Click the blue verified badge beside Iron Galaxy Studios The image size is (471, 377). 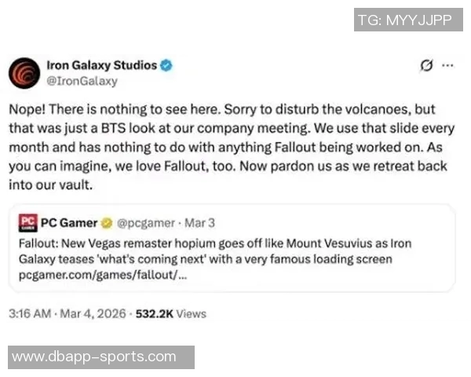point(167,65)
